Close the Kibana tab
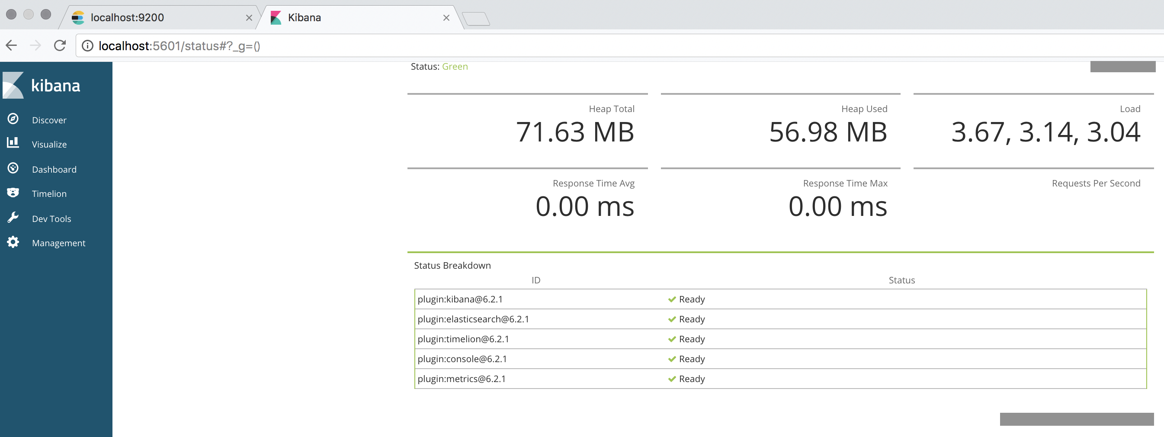This screenshot has height=437, width=1164. pyautogui.click(x=446, y=18)
